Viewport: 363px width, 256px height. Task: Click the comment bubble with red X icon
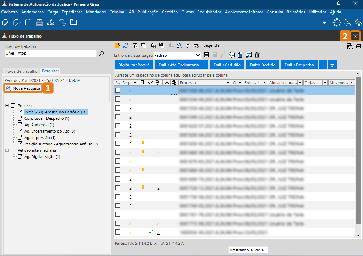coord(196,45)
